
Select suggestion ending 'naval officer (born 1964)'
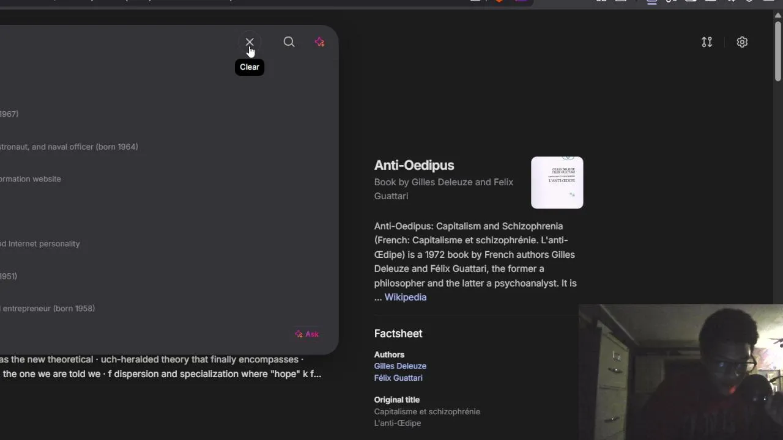click(69, 147)
